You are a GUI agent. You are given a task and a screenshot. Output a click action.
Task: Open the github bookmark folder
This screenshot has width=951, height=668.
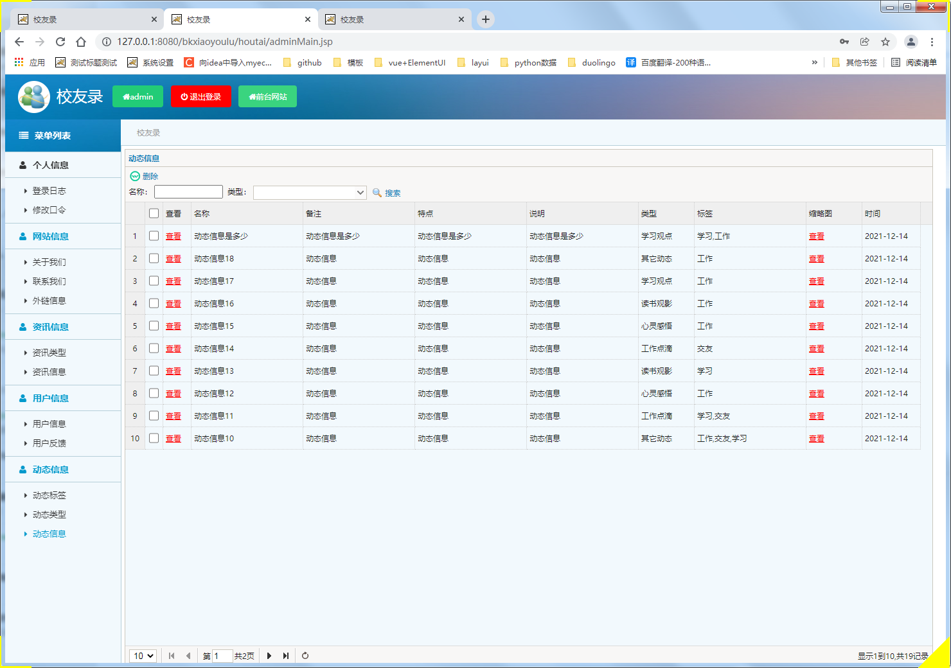tap(302, 62)
